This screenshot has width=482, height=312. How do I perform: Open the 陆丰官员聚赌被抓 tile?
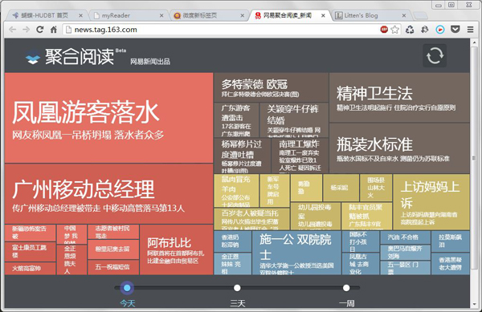pos(367,216)
